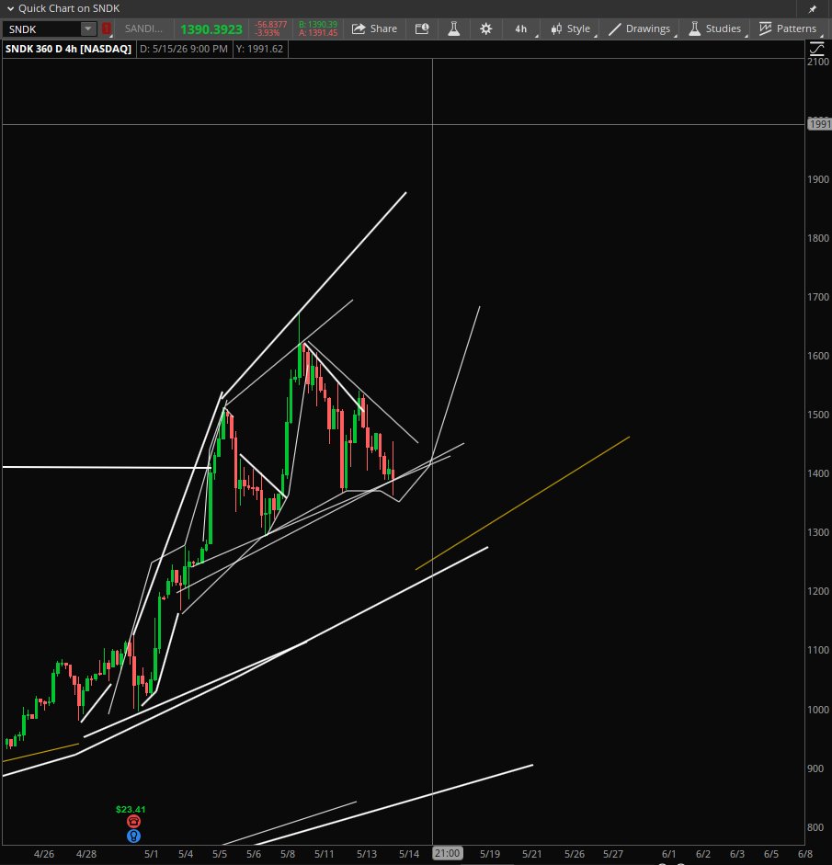Click the 5/11 date axis label
The width and height of the screenshot is (832, 865).
[x=324, y=854]
